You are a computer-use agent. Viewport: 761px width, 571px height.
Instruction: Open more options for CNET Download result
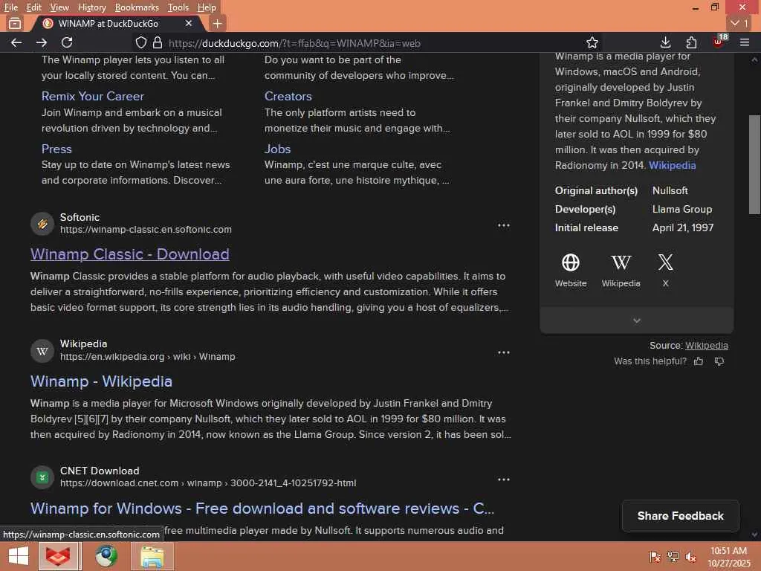coord(504,480)
